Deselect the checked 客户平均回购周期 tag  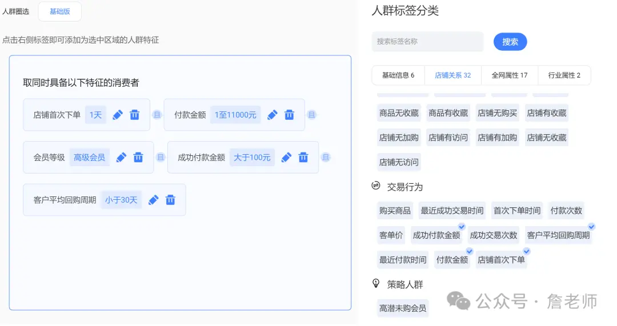coord(558,235)
